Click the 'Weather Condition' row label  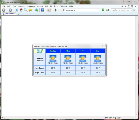[x=40, y=59]
